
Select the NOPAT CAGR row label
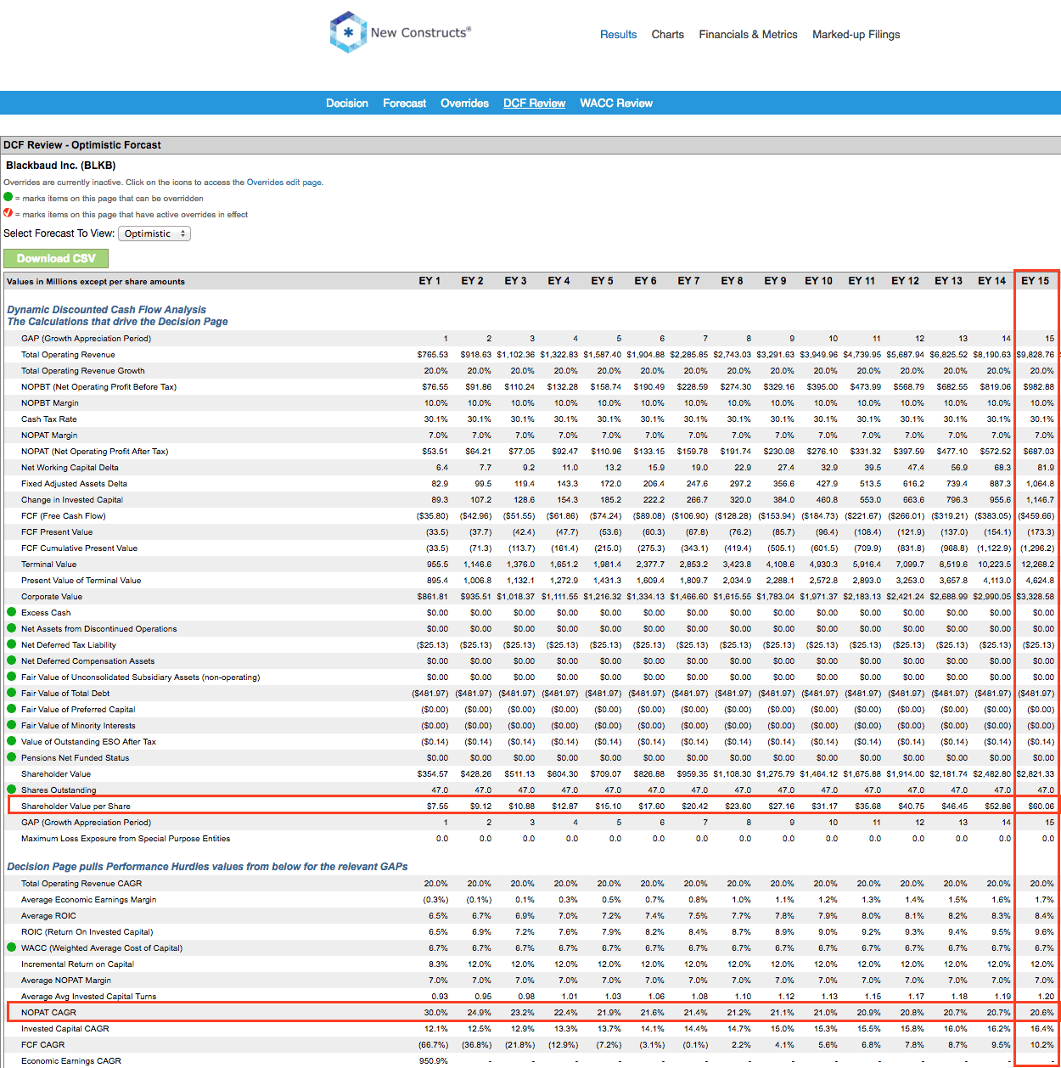click(48, 1013)
